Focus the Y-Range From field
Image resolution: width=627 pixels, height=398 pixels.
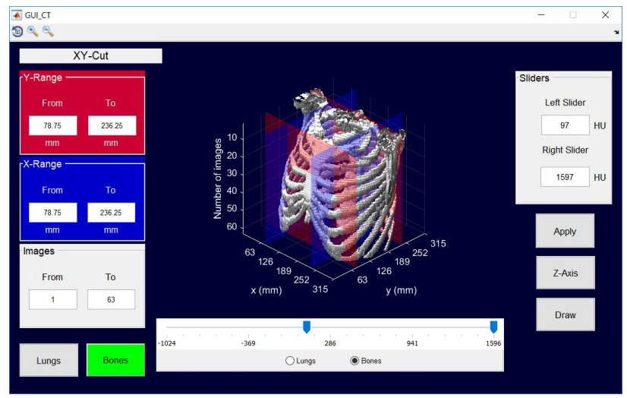click(x=53, y=125)
